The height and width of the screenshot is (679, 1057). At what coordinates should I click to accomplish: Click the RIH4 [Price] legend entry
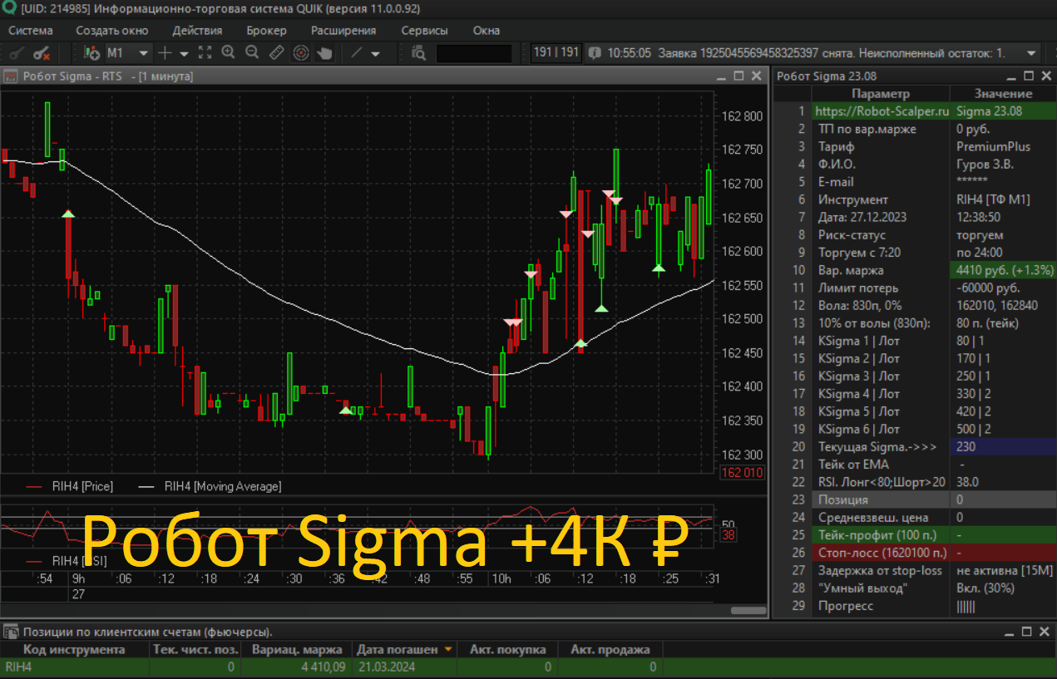(x=69, y=486)
